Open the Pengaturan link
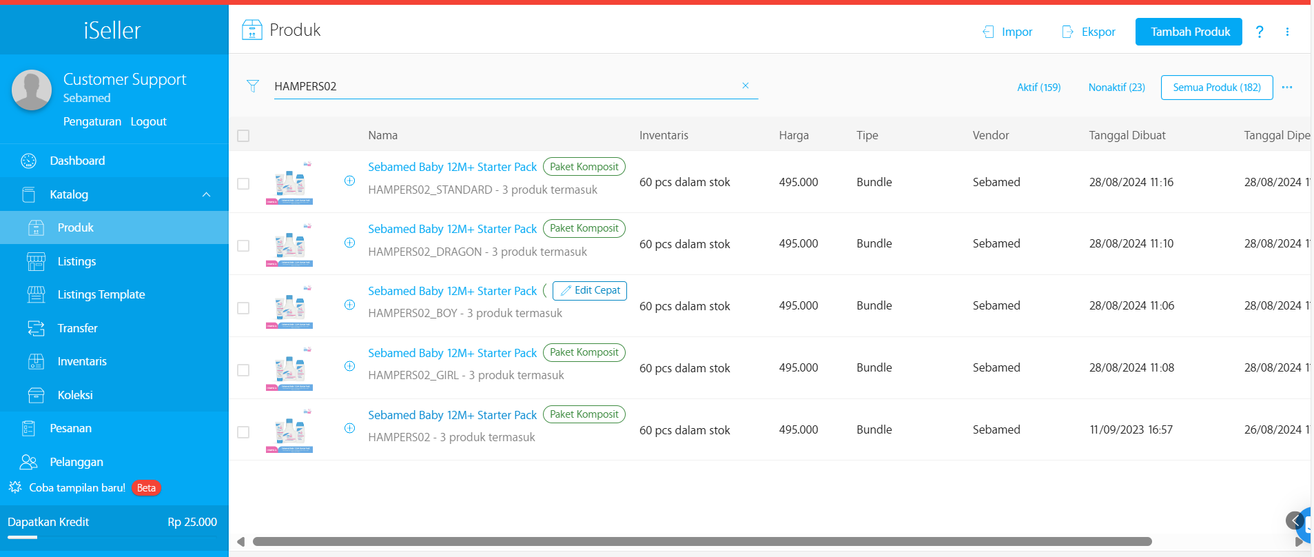Image resolution: width=1314 pixels, height=557 pixels. tap(92, 121)
